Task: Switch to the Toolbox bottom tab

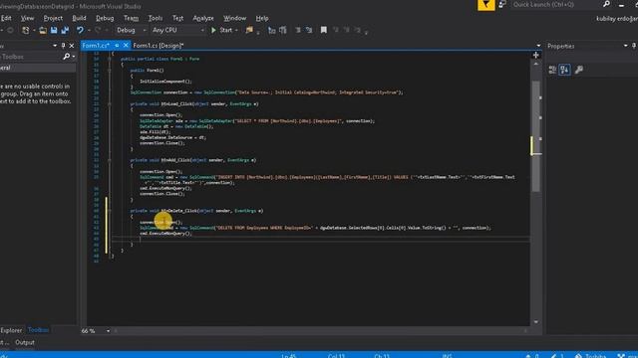Action: [38, 330]
